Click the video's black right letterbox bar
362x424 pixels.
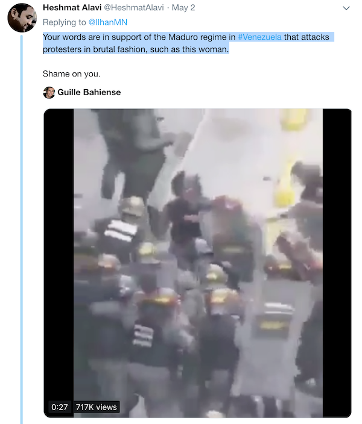pyautogui.click(x=337, y=263)
